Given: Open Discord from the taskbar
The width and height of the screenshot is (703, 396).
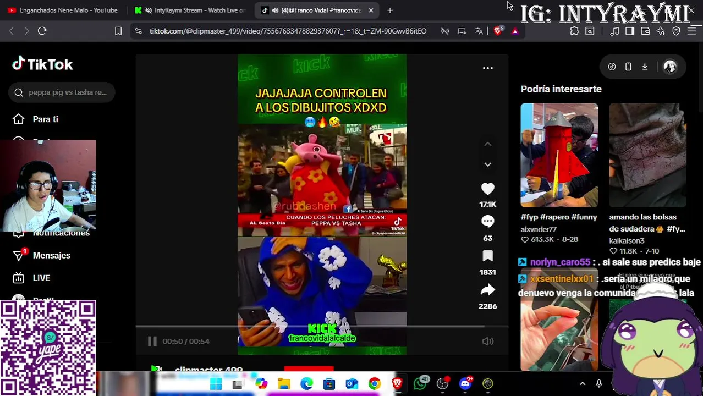Looking at the screenshot, I should [x=465, y=383].
